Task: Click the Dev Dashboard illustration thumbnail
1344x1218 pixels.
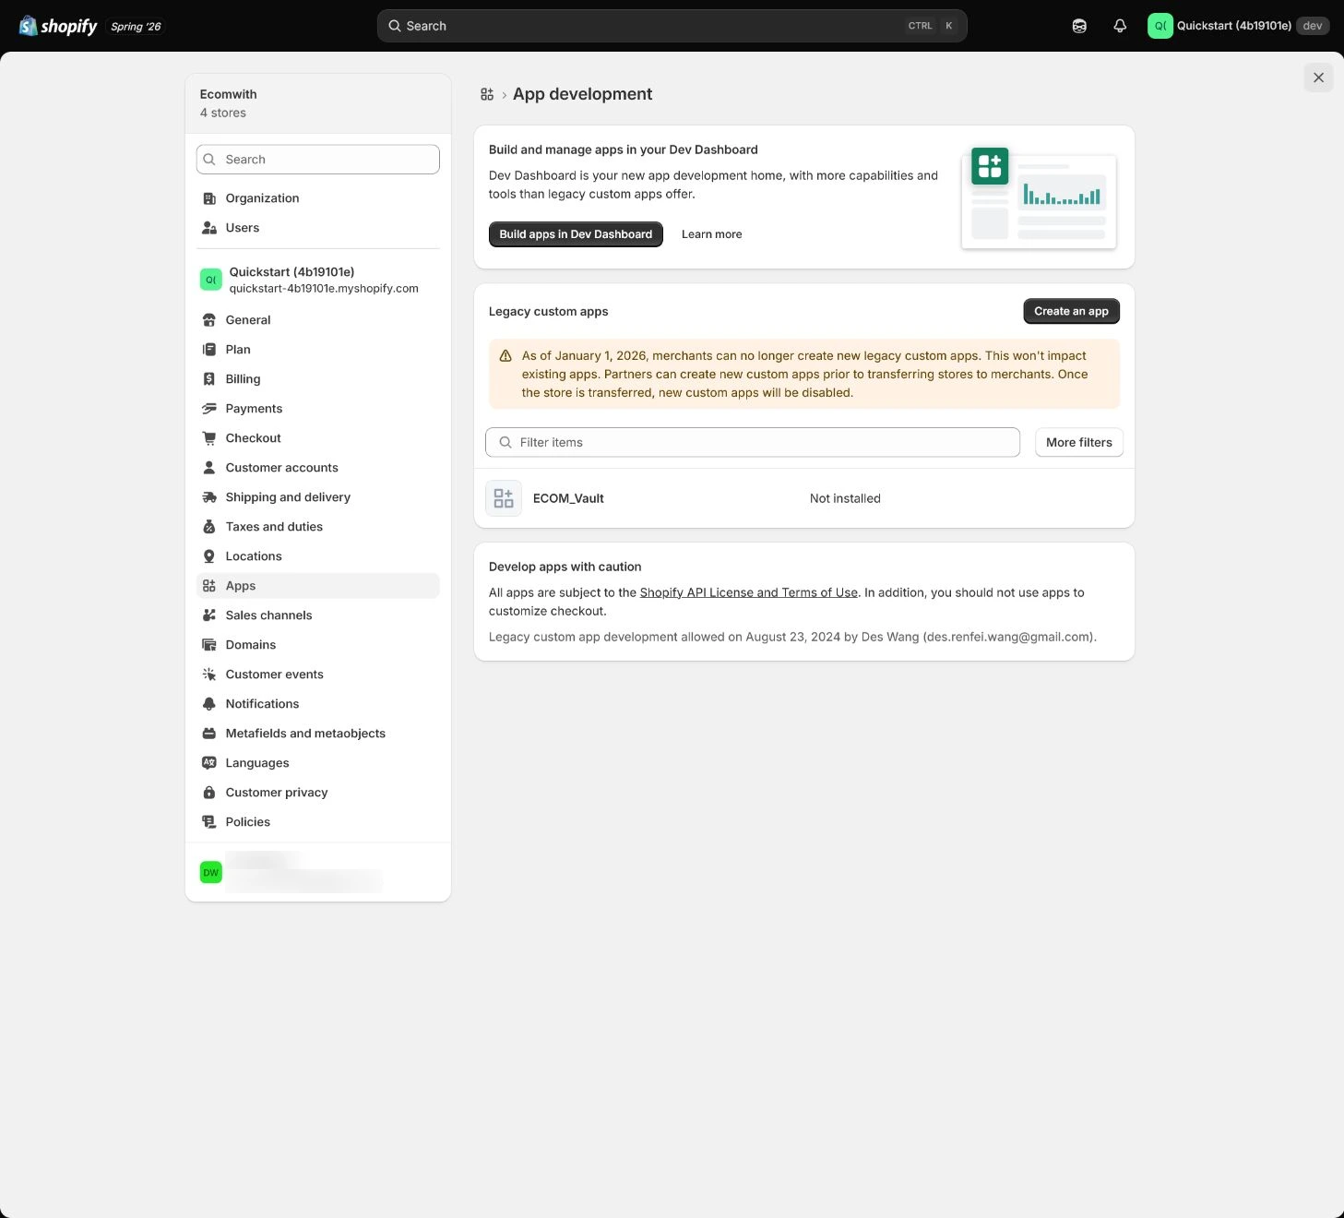Action: (1039, 197)
